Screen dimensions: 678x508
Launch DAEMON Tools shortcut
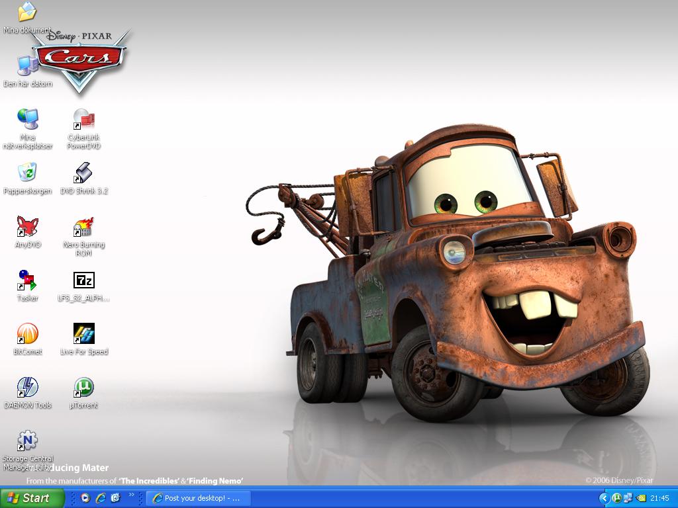28,387
